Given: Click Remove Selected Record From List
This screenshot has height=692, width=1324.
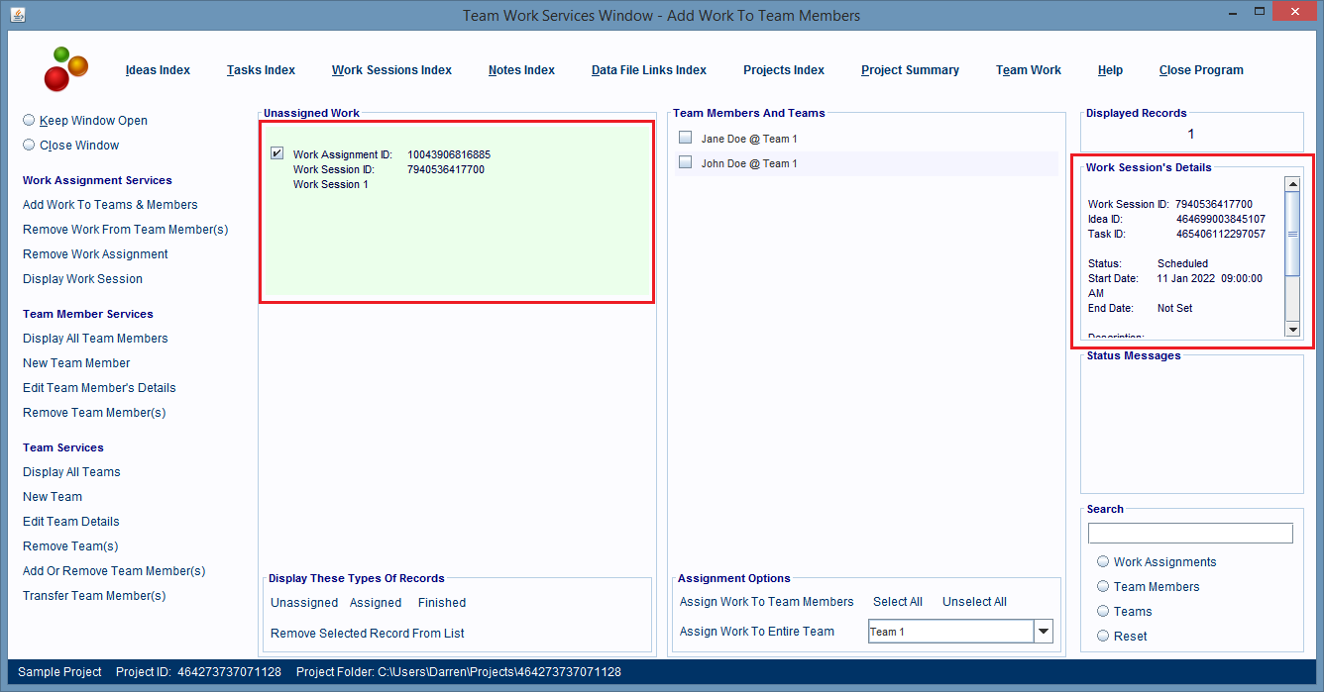Looking at the screenshot, I should [368, 634].
